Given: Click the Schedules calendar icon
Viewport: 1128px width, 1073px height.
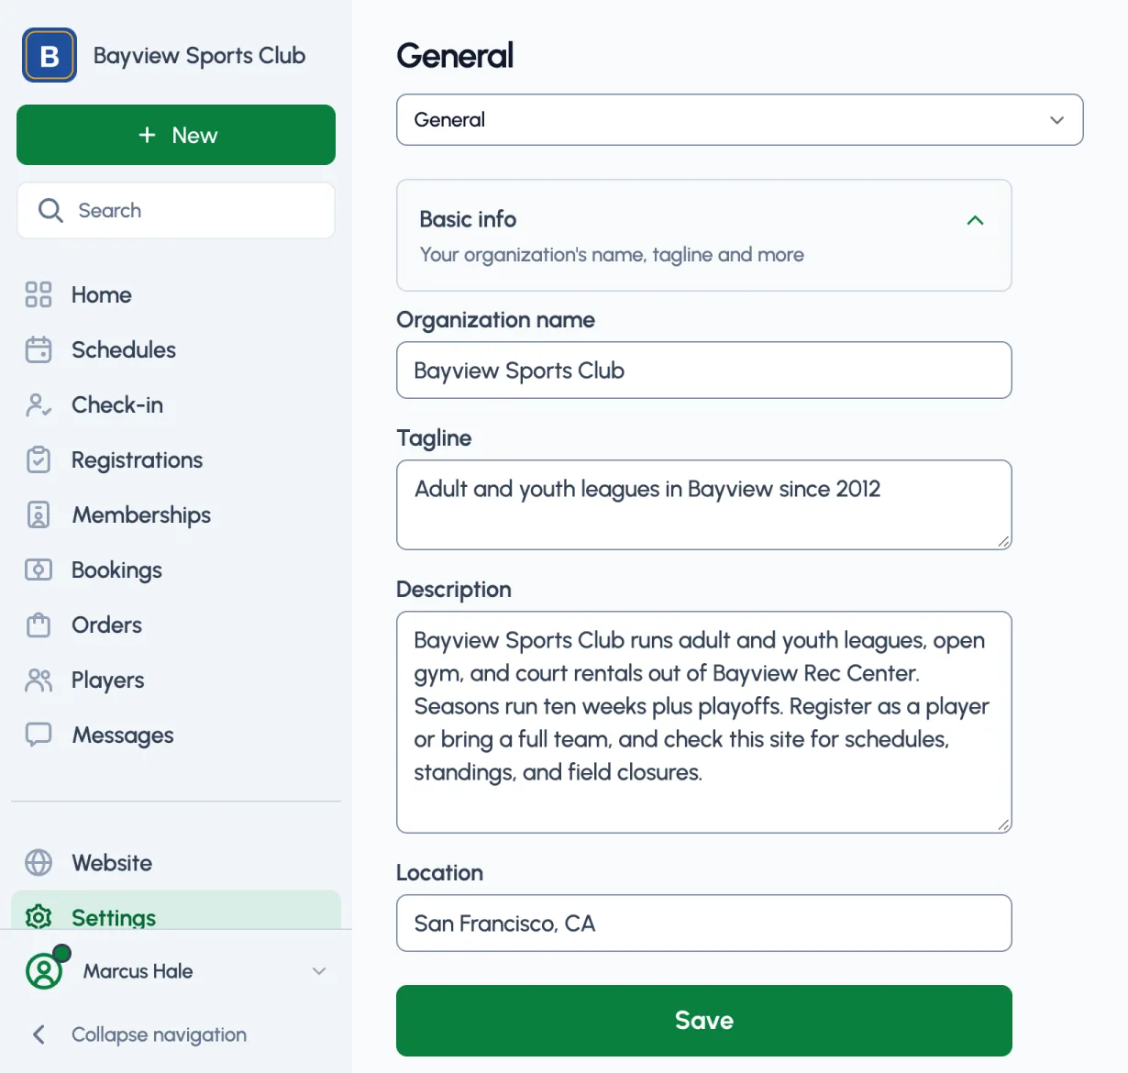Looking at the screenshot, I should (39, 349).
